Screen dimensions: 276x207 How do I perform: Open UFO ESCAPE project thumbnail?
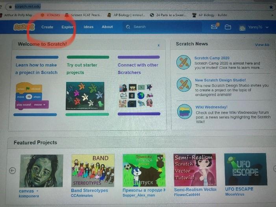[246, 169]
